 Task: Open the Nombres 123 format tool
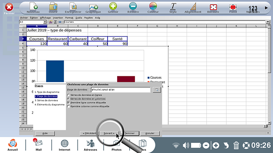pyautogui.click(x=253, y=9)
